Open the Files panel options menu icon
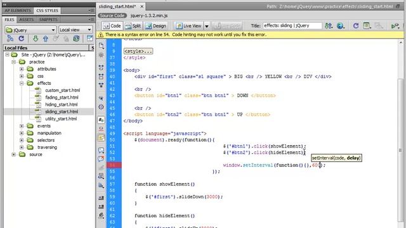The height and width of the screenshot is (228, 406). [x=91, y=20]
